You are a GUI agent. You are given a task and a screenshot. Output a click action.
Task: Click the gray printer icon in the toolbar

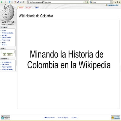[x=23, y=2]
